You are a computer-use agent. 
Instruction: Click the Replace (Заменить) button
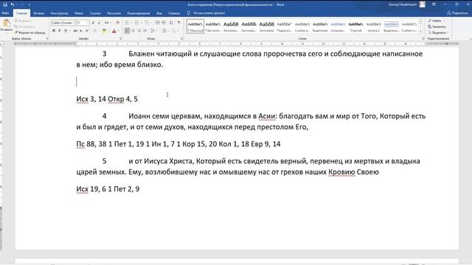pos(437,26)
